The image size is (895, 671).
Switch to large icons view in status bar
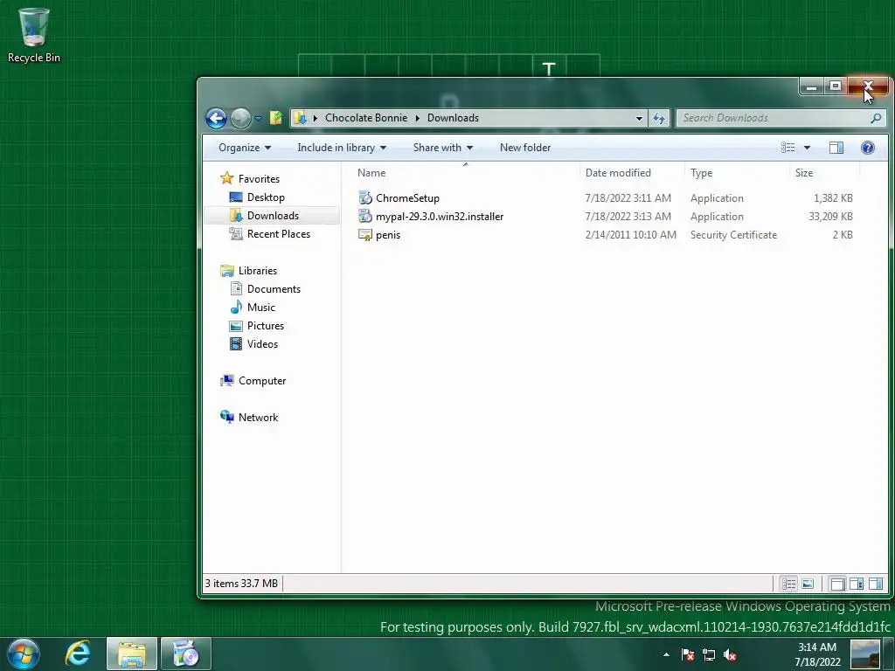tap(807, 583)
